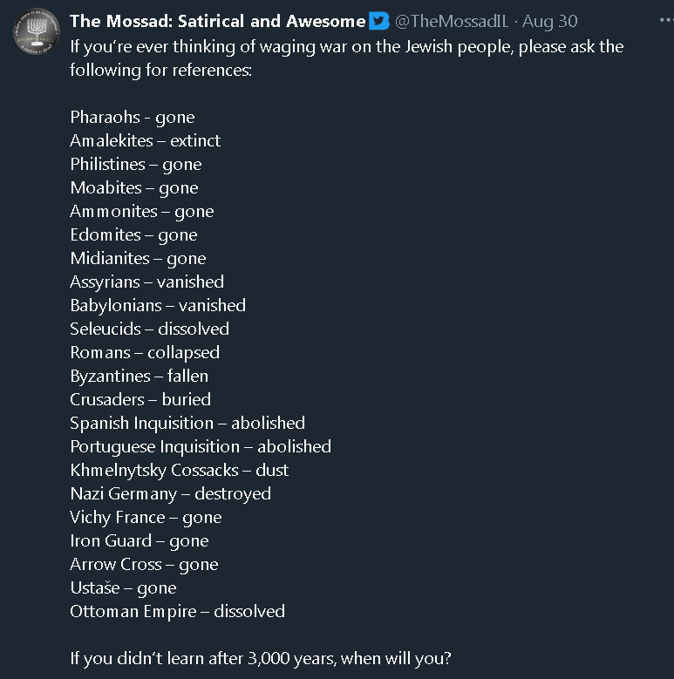Open the tweet via Aug 30 timestamp
This screenshot has height=679, width=674.
549,21
